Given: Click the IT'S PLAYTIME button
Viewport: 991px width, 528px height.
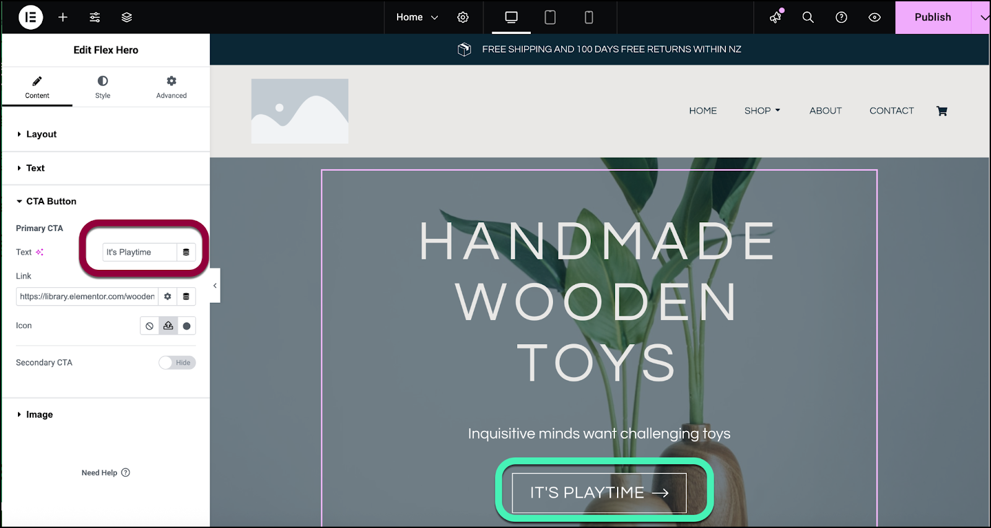Looking at the screenshot, I should click(600, 493).
